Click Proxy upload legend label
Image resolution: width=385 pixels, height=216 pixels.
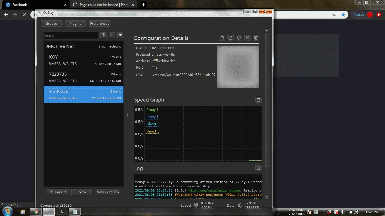click(152, 110)
